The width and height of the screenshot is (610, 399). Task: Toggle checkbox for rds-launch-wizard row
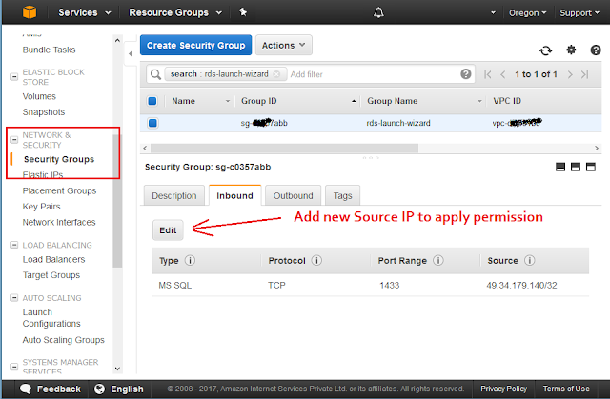click(152, 123)
